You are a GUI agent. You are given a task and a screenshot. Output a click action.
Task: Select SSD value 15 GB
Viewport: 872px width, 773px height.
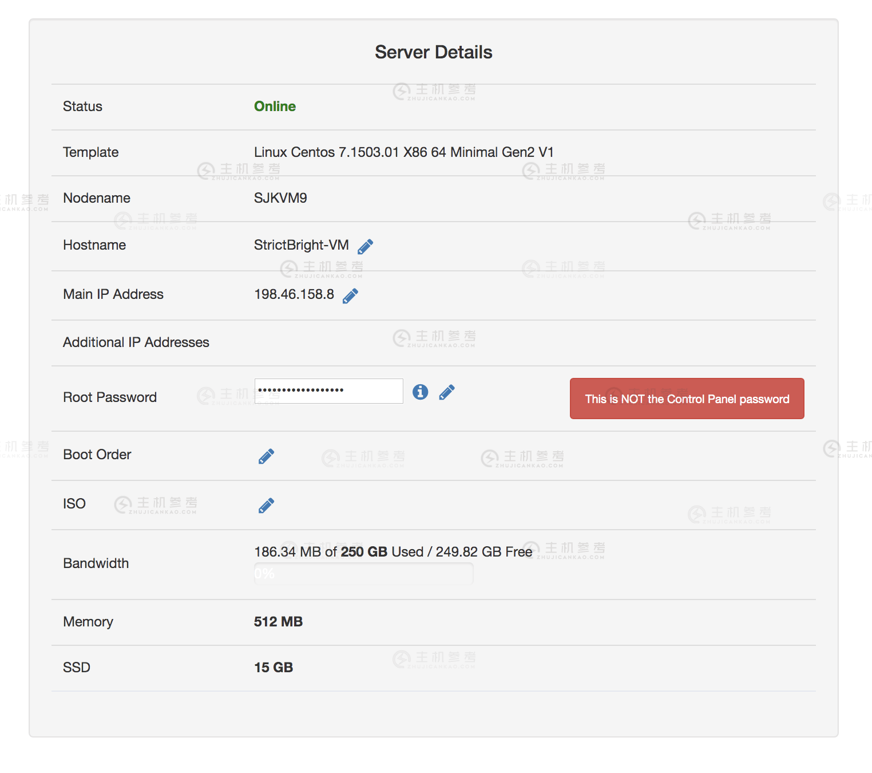[x=274, y=668]
